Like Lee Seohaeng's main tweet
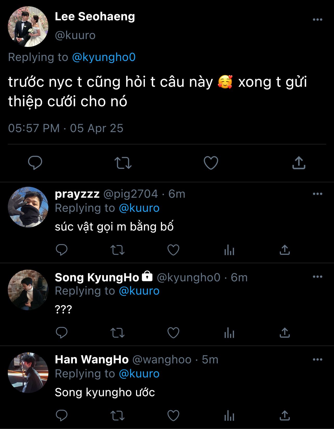This screenshot has width=334, height=429. point(211,163)
